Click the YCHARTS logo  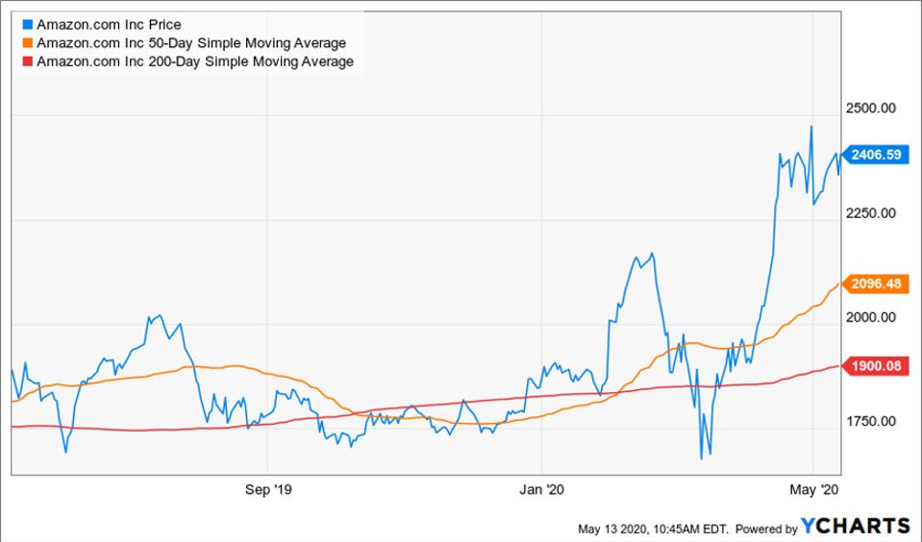856,526
